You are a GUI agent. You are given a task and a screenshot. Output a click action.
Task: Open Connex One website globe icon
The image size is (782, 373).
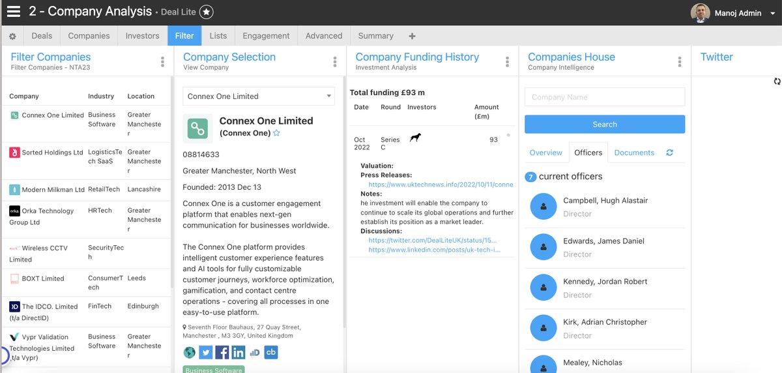click(x=190, y=353)
